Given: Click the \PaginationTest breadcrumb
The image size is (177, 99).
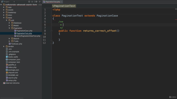Looking at the screenshot, I should (x=64, y=6).
